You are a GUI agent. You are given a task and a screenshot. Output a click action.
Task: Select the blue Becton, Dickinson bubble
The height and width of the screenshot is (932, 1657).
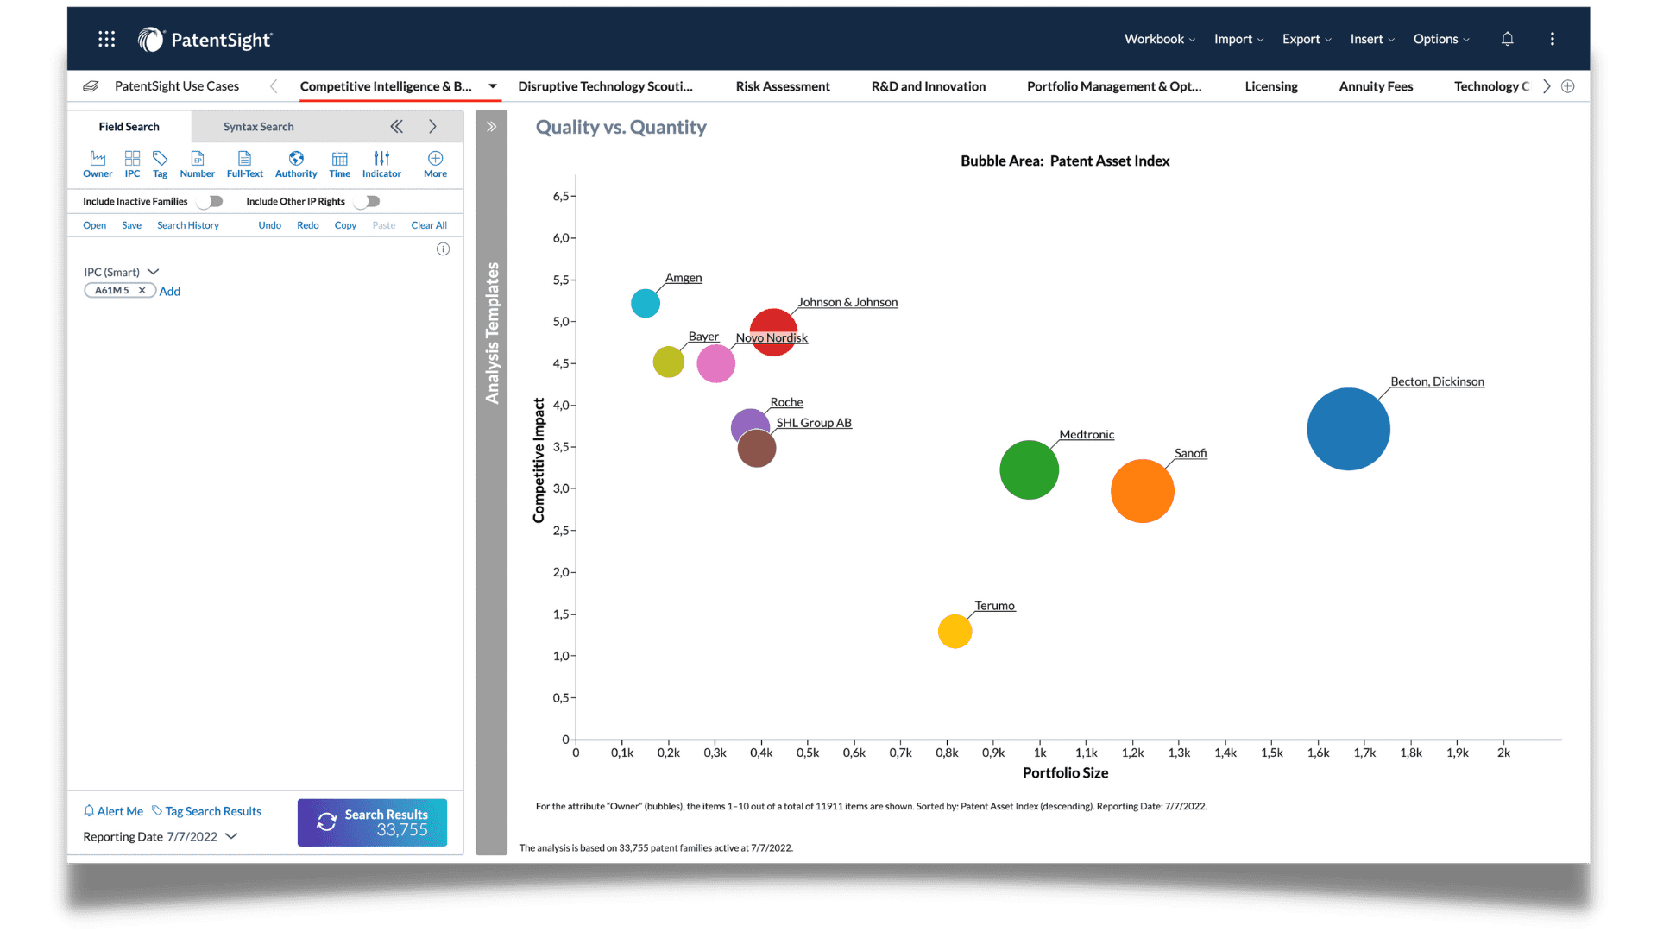pyautogui.click(x=1348, y=429)
